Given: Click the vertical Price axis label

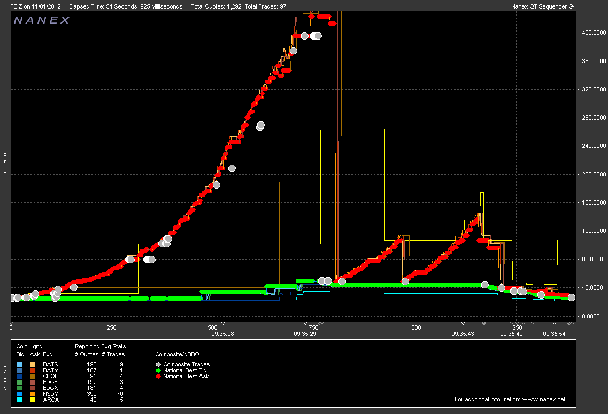Looking at the screenshot, I should click(5, 167).
